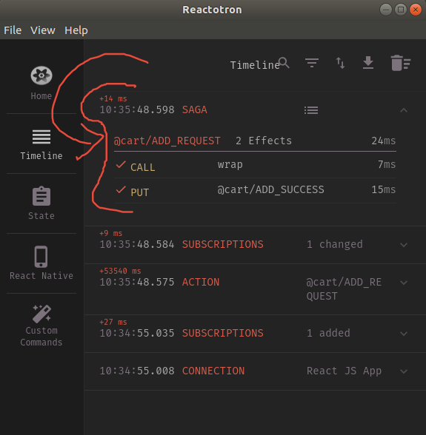Expand the SUBSCRIPTIONS 1 changed entry
Image resolution: width=426 pixels, height=435 pixels.
point(404,245)
